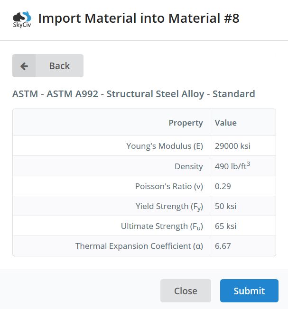Click the Property column header
288x309 pixels.
(x=186, y=123)
